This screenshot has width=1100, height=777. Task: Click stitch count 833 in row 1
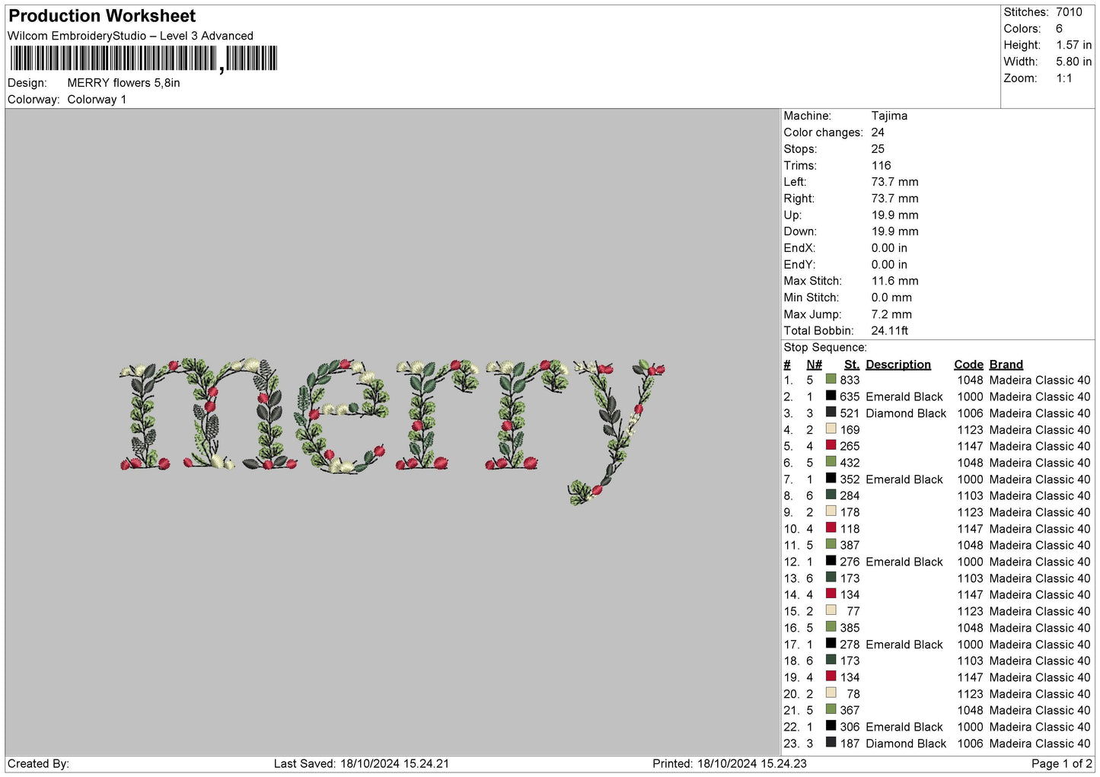pos(850,381)
